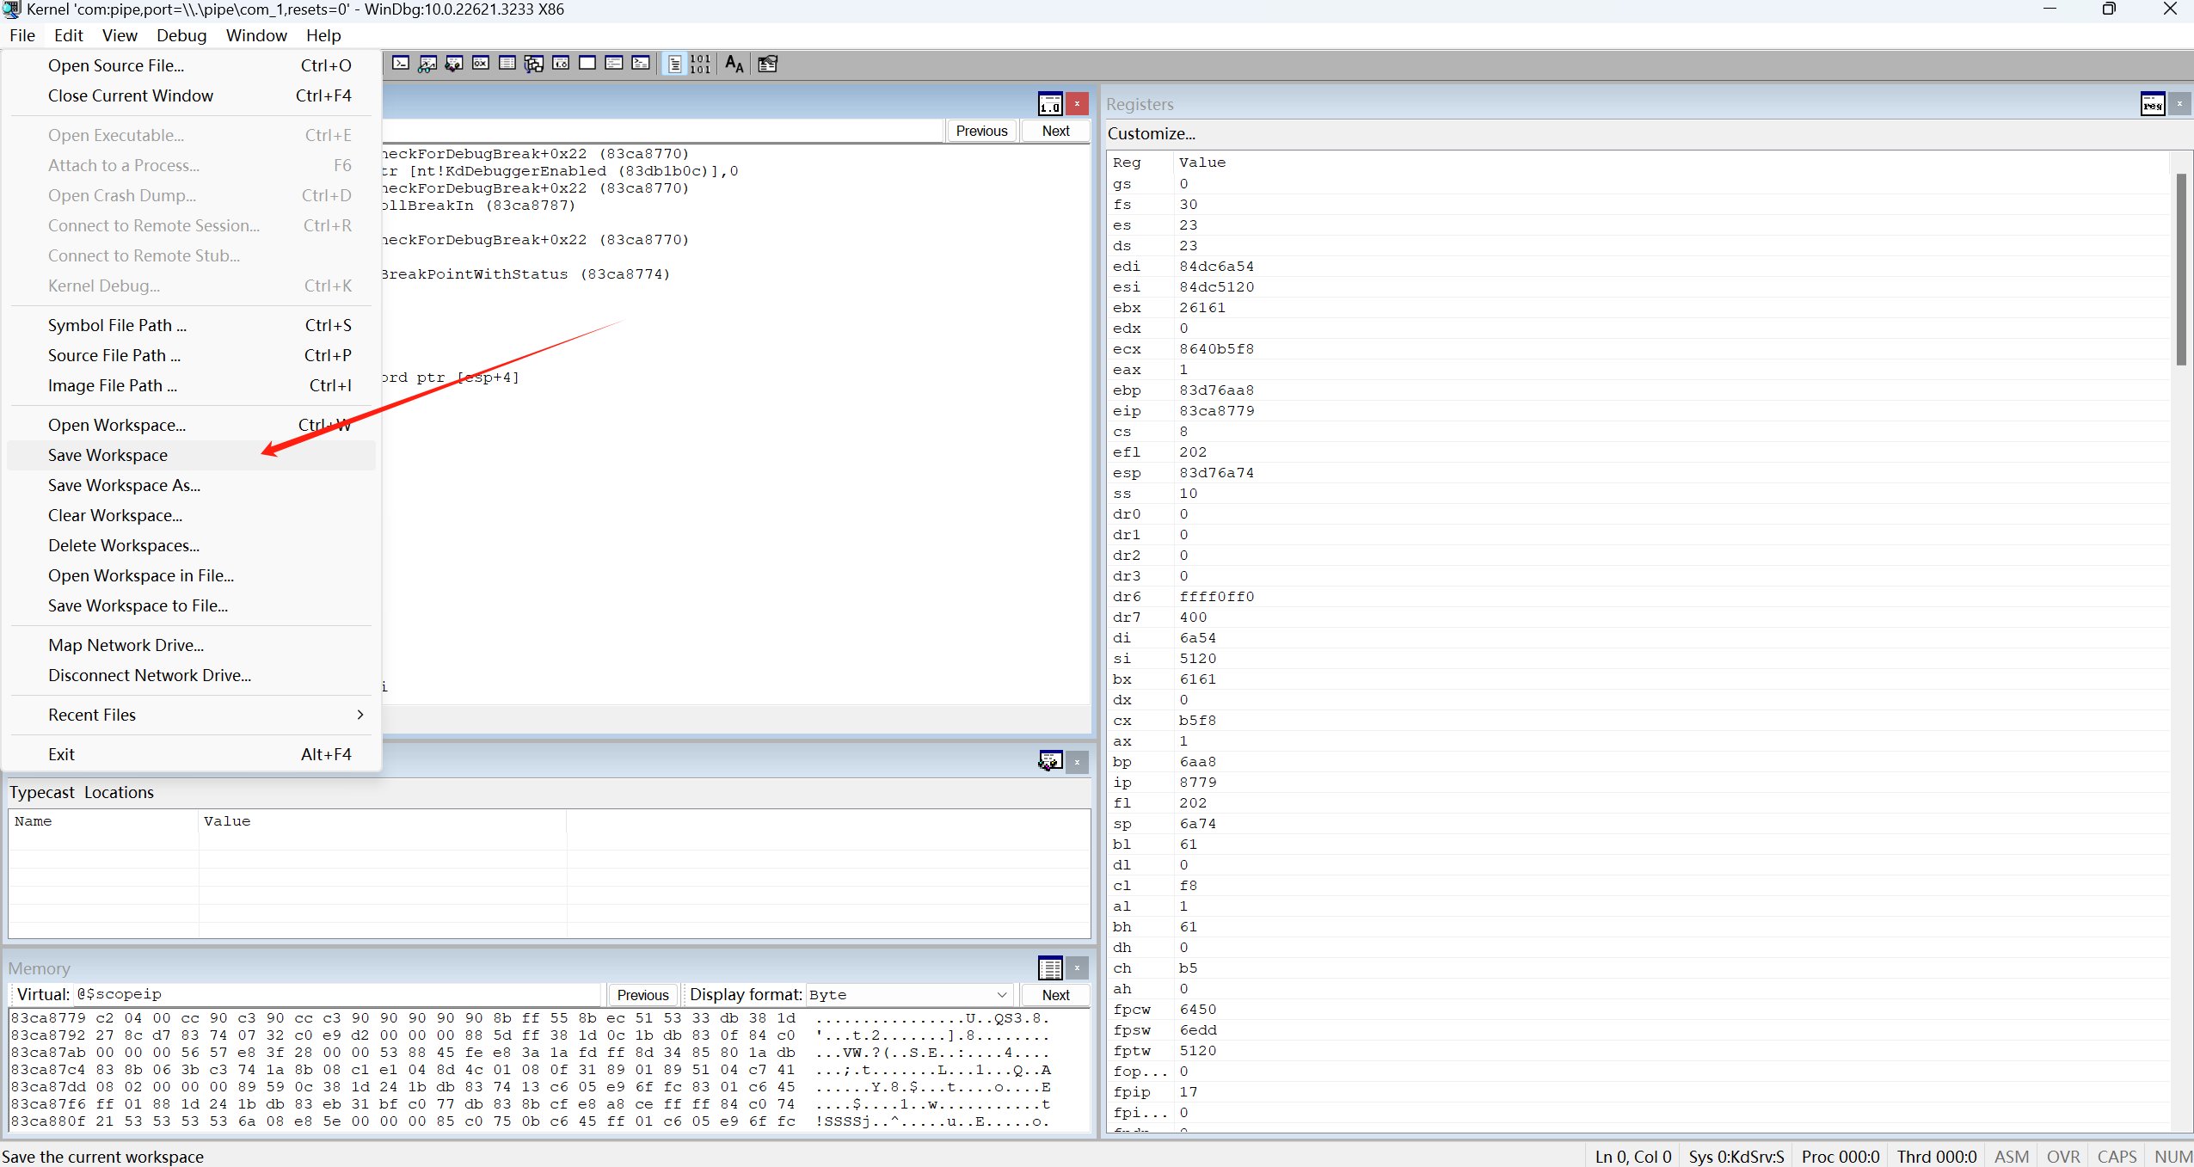2194x1167 pixels.
Task: Choose Clear Workspace... menu entry
Action: click(x=192, y=515)
